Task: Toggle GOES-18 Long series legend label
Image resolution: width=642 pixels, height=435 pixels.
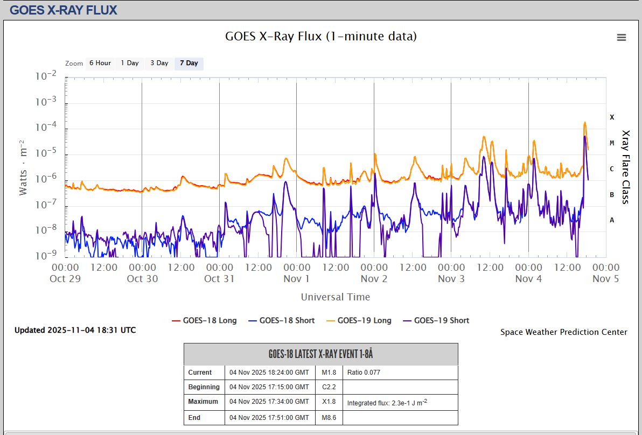Action: point(210,320)
